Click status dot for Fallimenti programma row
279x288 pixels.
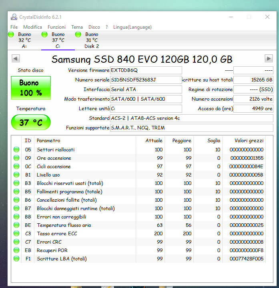click(16, 192)
